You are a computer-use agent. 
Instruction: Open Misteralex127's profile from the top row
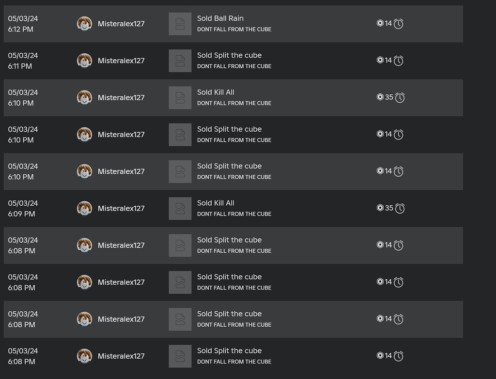(121, 23)
